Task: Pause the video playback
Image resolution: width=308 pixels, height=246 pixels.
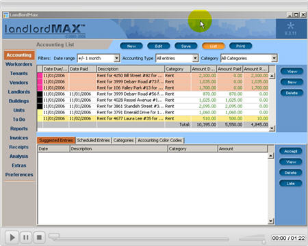Action: click(x=26, y=238)
